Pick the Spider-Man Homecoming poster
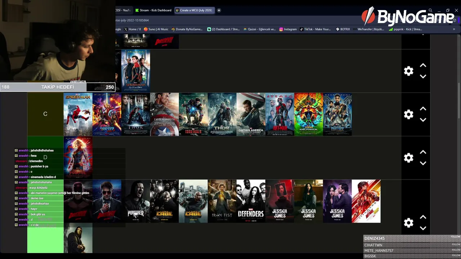The image size is (461, 259). [78, 114]
